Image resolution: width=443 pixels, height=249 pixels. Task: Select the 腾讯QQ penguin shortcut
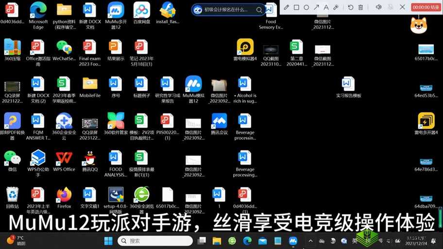click(x=90, y=161)
